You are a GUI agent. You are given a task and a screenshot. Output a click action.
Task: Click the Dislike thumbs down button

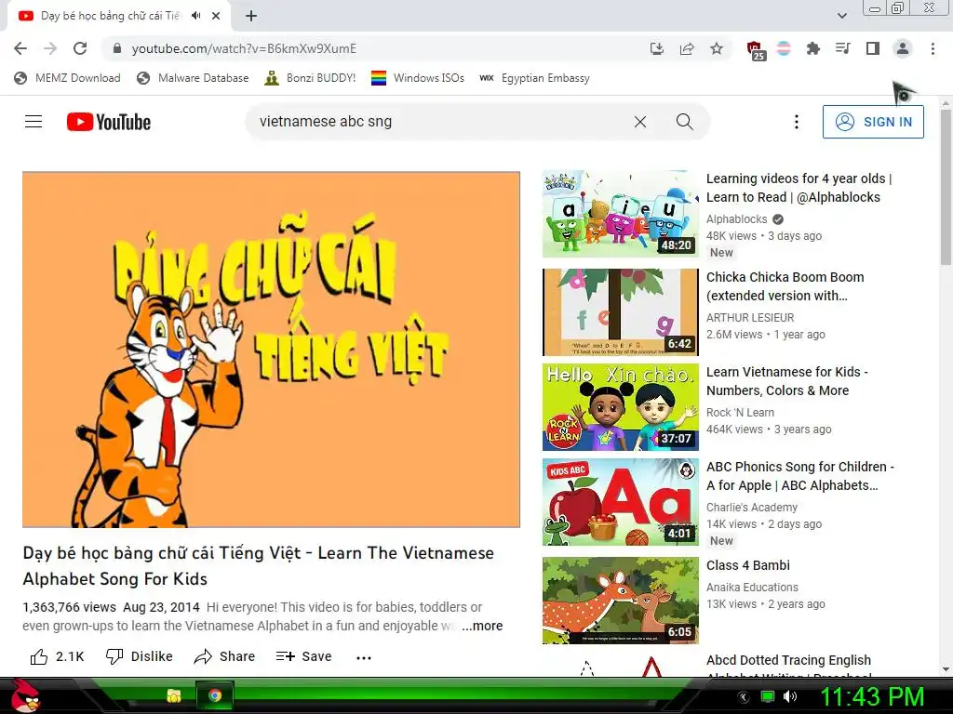140,656
